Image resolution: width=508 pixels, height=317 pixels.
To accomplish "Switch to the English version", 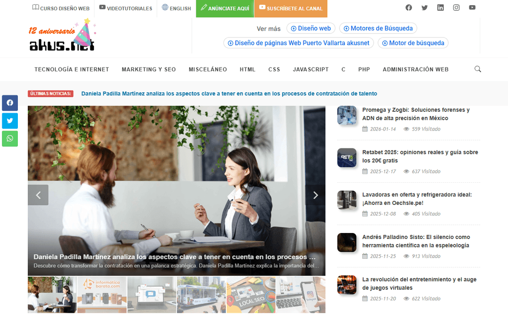I will (x=176, y=8).
